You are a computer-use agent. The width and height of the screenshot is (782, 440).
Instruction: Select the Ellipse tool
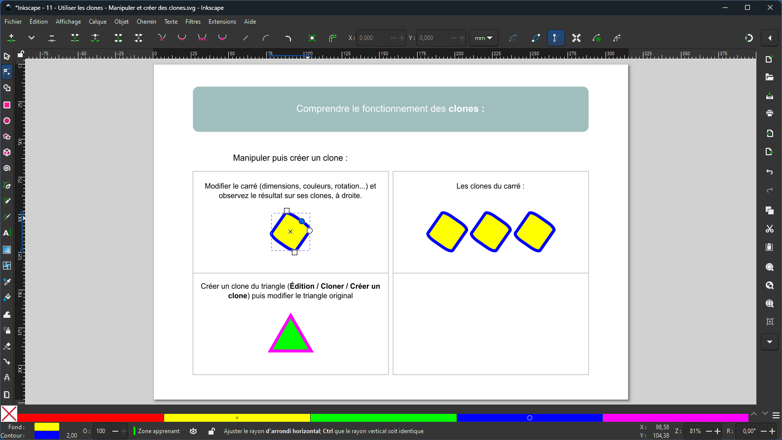[7, 121]
